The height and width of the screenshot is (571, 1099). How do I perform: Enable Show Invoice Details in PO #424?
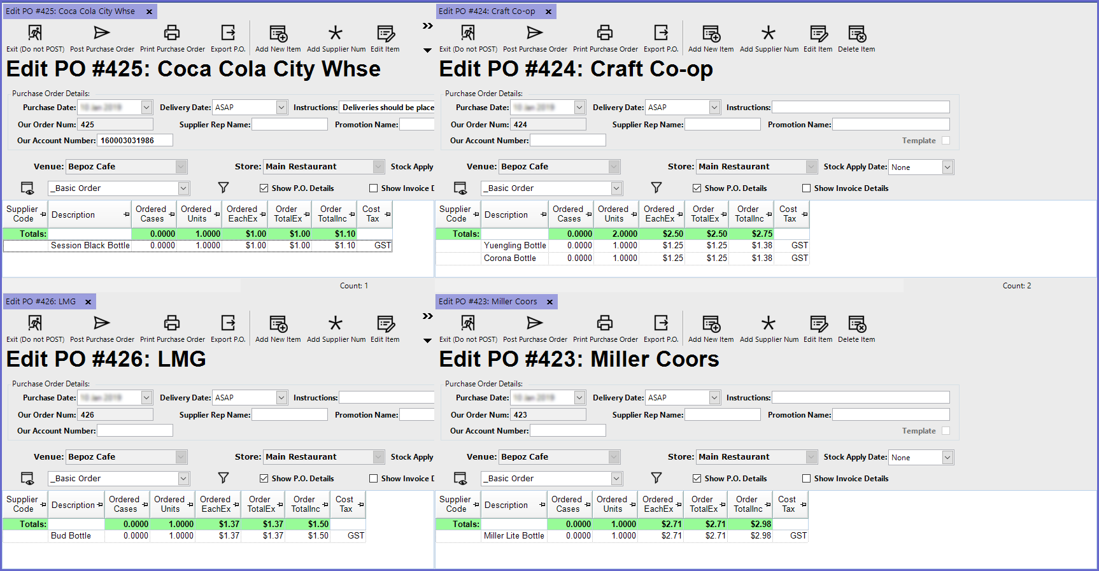pos(806,188)
